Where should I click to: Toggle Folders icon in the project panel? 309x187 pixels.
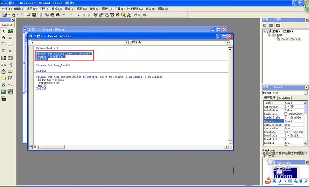(x=278, y=25)
